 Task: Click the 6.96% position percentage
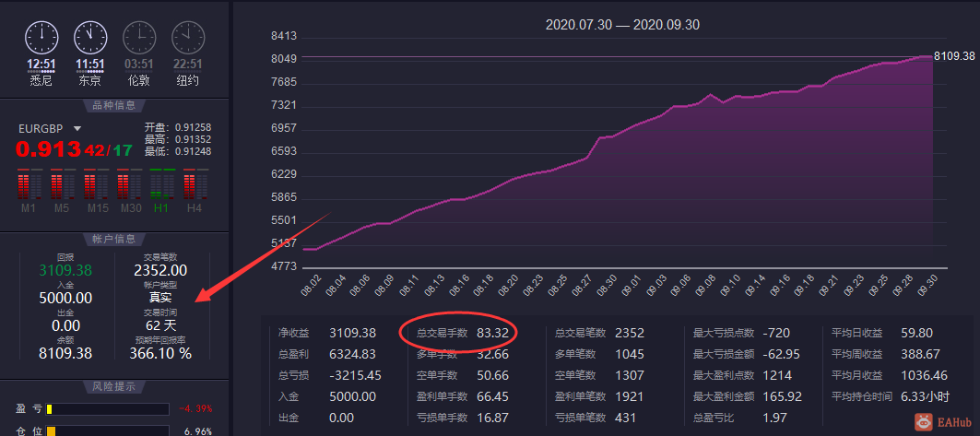pyautogui.click(x=197, y=431)
